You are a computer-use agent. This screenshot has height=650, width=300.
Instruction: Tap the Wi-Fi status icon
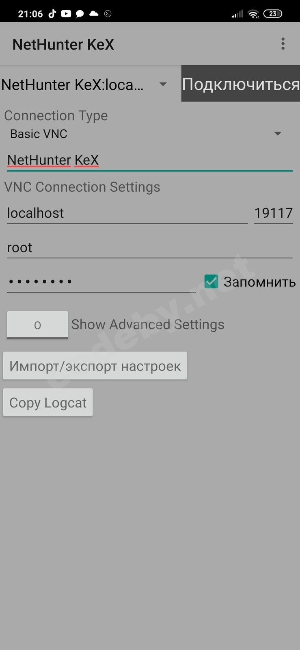[253, 14]
